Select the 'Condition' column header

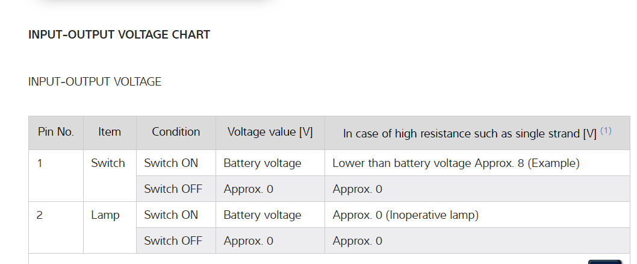(176, 132)
